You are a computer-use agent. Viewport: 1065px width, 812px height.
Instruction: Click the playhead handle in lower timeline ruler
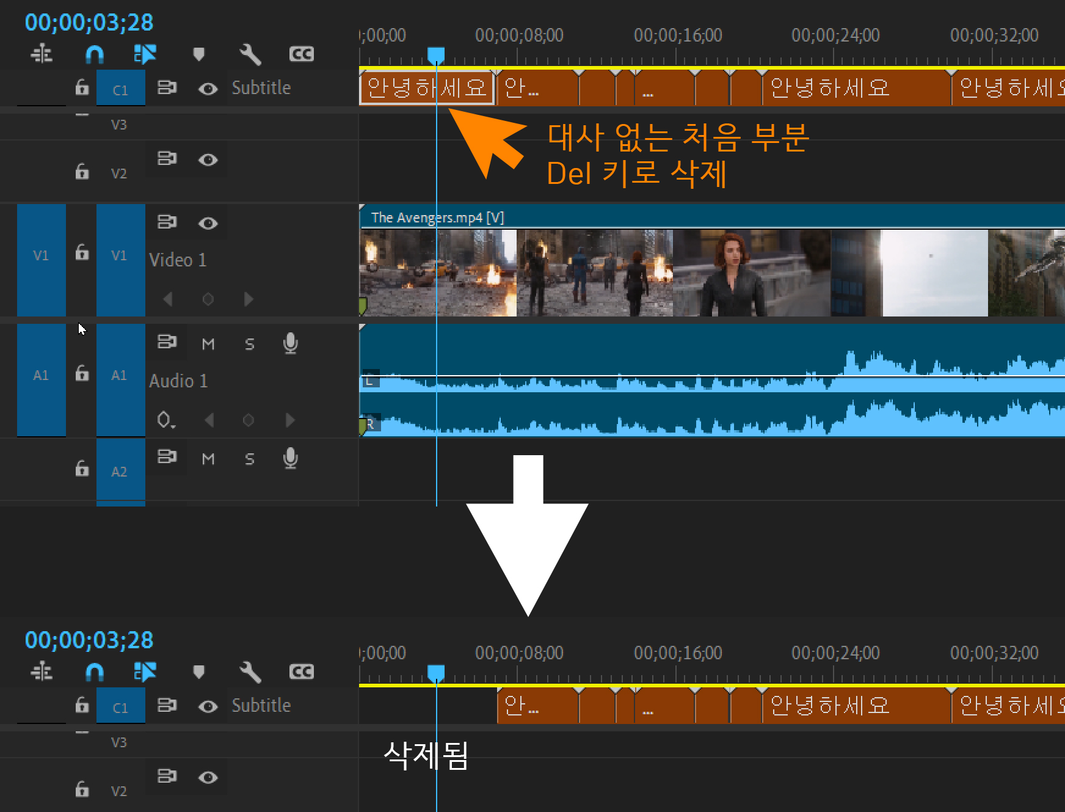(436, 674)
